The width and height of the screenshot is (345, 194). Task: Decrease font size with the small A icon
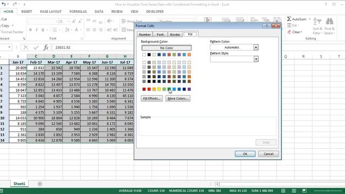(80, 21)
